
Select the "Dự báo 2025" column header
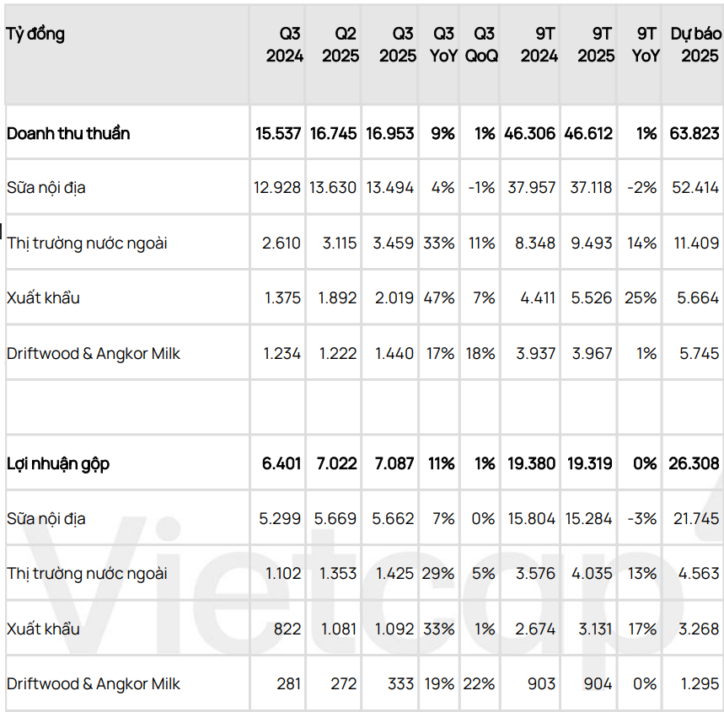[695, 45]
